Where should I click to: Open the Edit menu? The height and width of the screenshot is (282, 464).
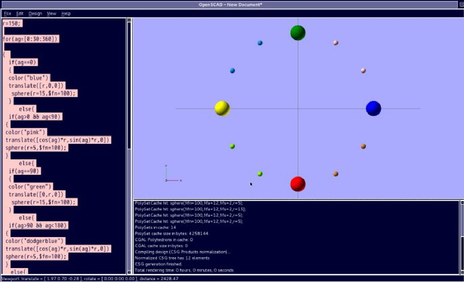click(20, 14)
